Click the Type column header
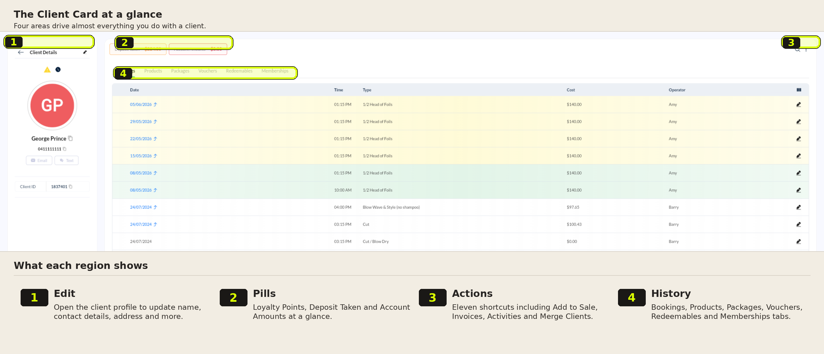The height and width of the screenshot is (354, 824). (x=367, y=90)
